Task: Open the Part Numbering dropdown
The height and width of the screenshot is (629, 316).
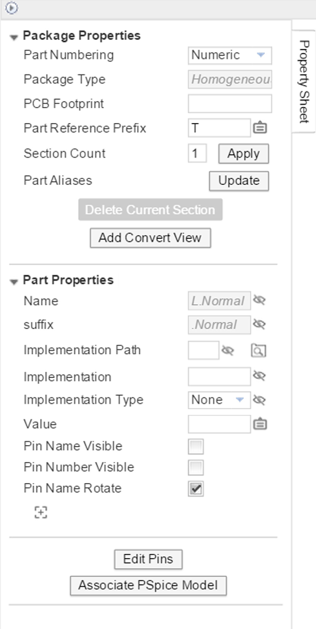Action: coord(230,55)
